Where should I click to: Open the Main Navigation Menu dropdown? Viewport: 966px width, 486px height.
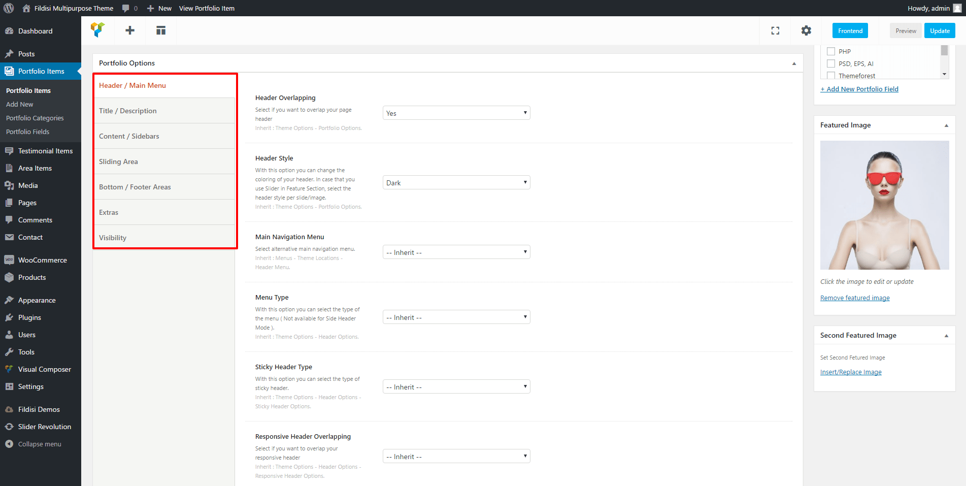coord(456,252)
